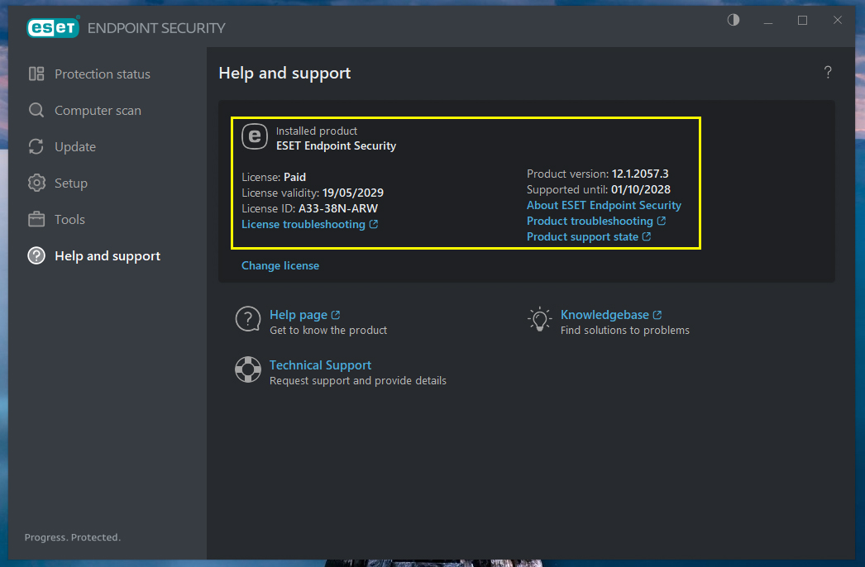Screen dimensions: 865x567
Task: Click external-link icon next to Knowledgebase
Action: point(657,315)
